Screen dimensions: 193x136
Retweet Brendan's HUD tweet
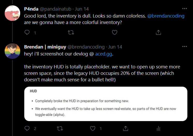[x=60, y=128]
